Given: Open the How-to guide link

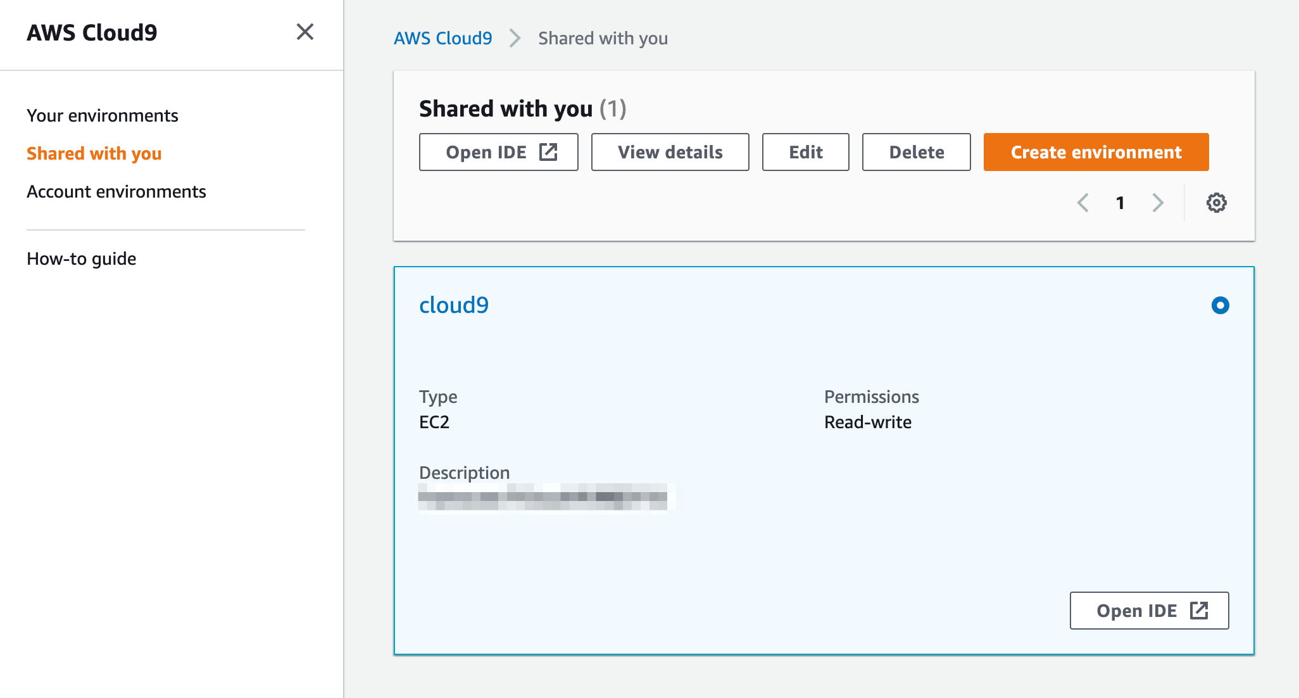Looking at the screenshot, I should pos(82,258).
